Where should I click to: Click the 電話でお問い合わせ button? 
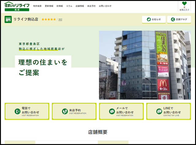click(x=27, y=111)
